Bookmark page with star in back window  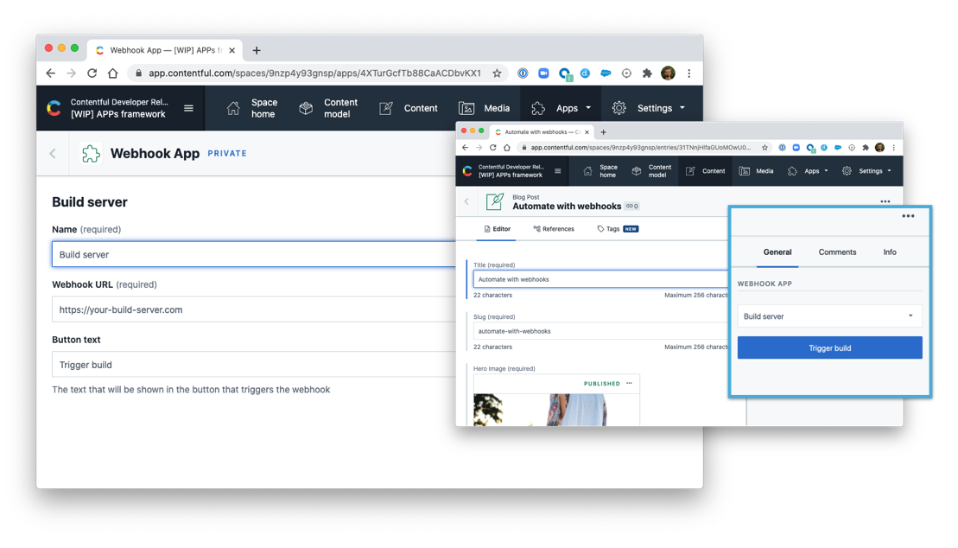pyautogui.click(x=497, y=73)
